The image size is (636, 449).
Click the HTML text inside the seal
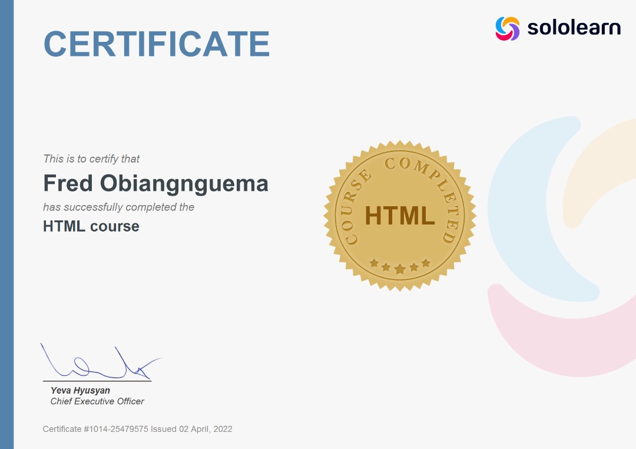[400, 216]
